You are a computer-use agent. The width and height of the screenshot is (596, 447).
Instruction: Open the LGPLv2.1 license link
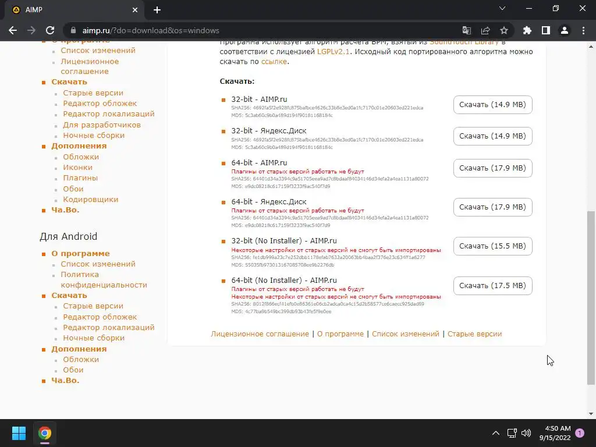click(333, 52)
